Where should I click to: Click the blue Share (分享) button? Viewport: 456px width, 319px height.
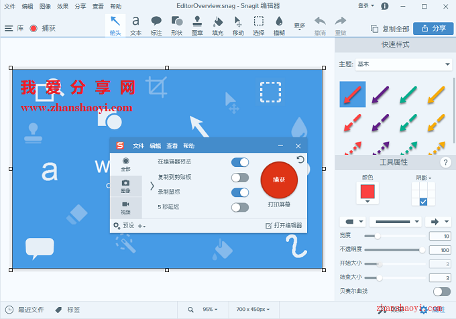433,28
